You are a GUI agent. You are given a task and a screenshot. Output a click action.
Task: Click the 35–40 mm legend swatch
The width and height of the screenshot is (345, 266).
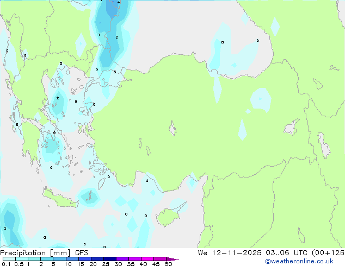(x=135, y=259)
